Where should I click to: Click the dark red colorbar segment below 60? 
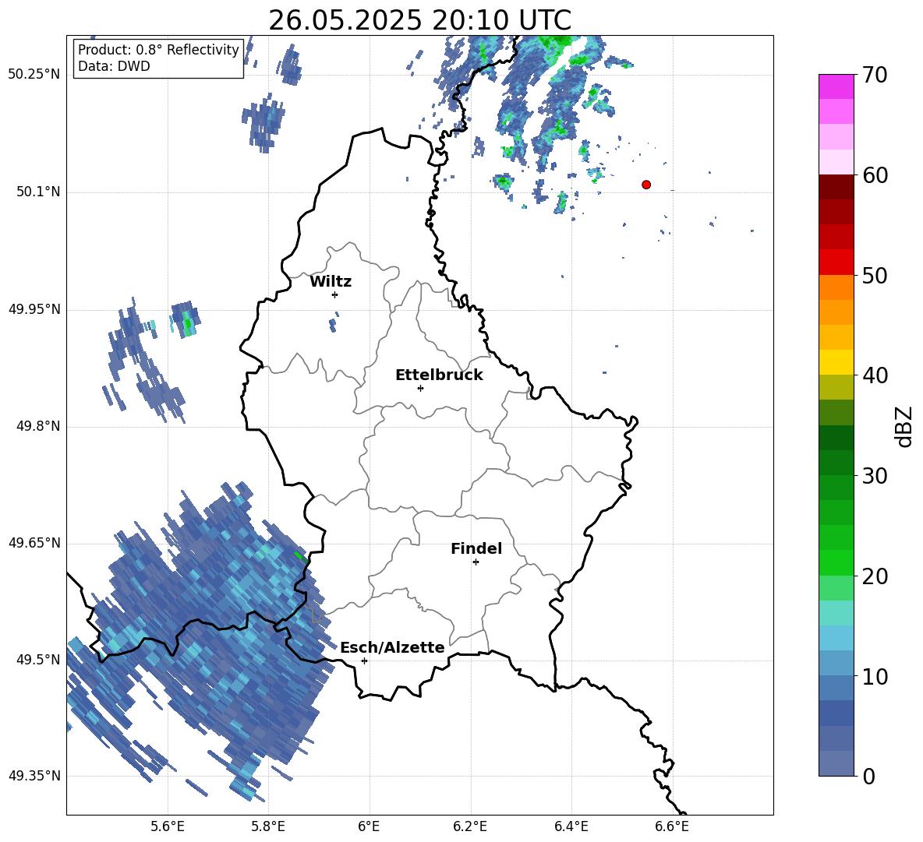point(836,186)
